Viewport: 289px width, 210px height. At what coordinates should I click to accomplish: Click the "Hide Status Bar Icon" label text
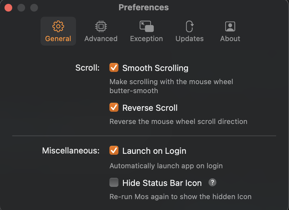pyautogui.click(x=162, y=183)
